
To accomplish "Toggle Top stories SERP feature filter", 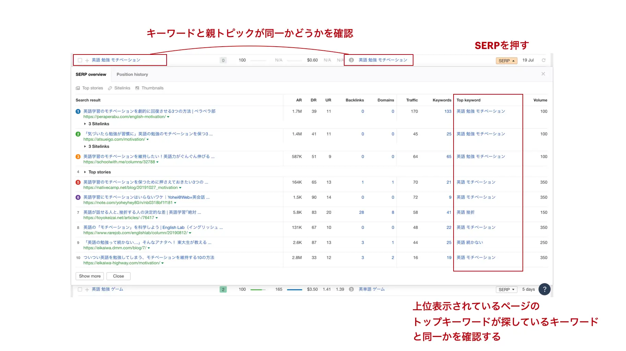I will coord(89,88).
